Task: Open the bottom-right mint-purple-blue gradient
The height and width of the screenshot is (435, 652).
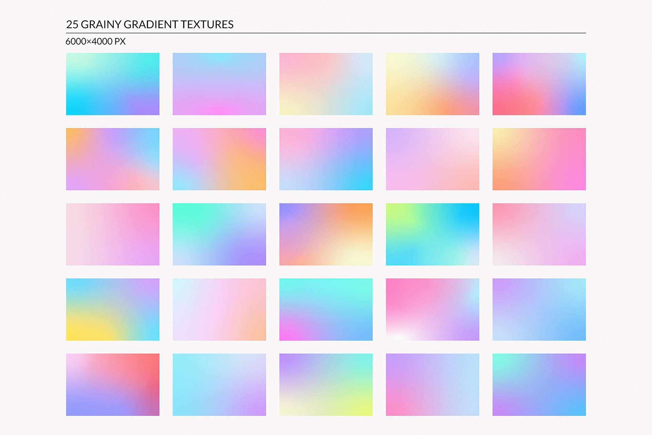Action: pos(539,384)
